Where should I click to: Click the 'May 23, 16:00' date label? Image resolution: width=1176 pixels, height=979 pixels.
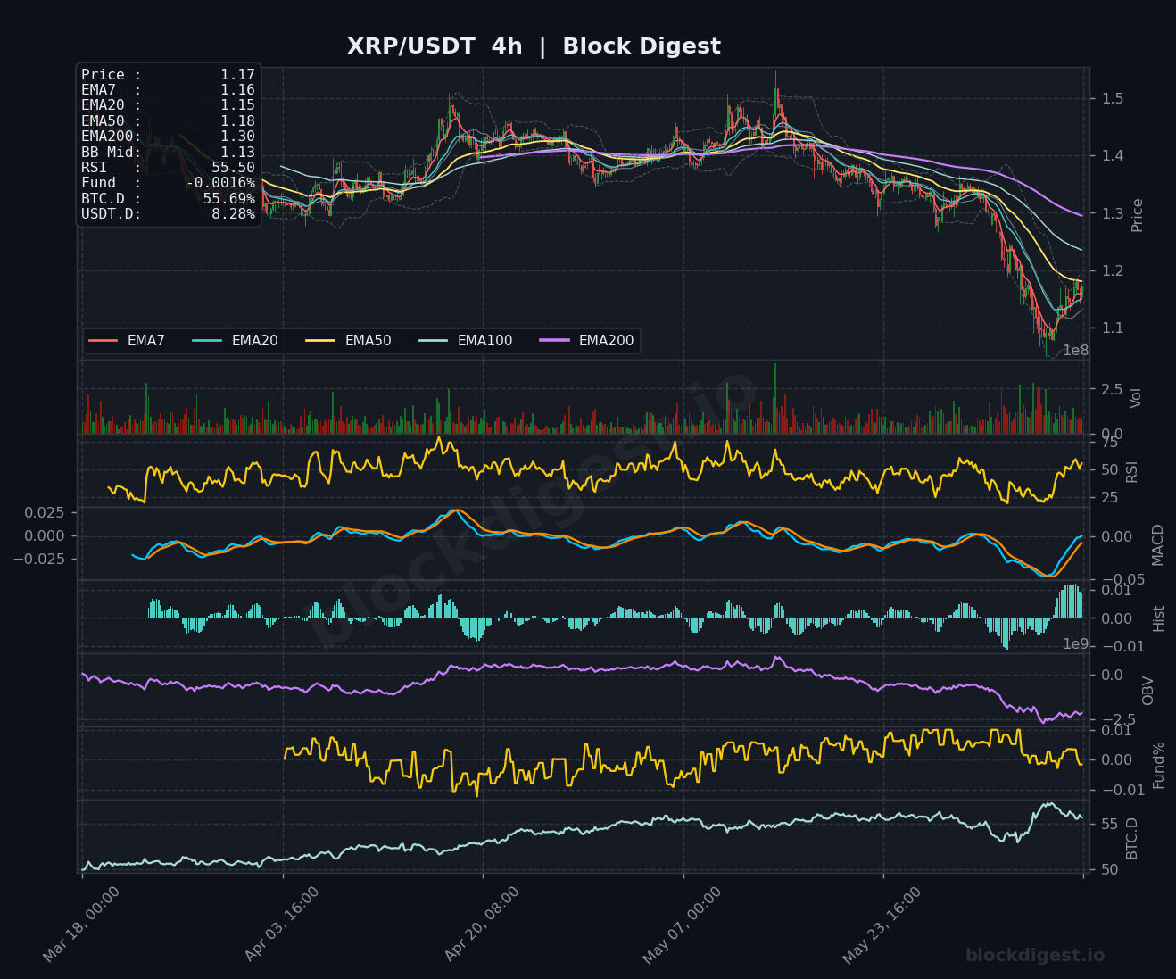tap(882, 925)
